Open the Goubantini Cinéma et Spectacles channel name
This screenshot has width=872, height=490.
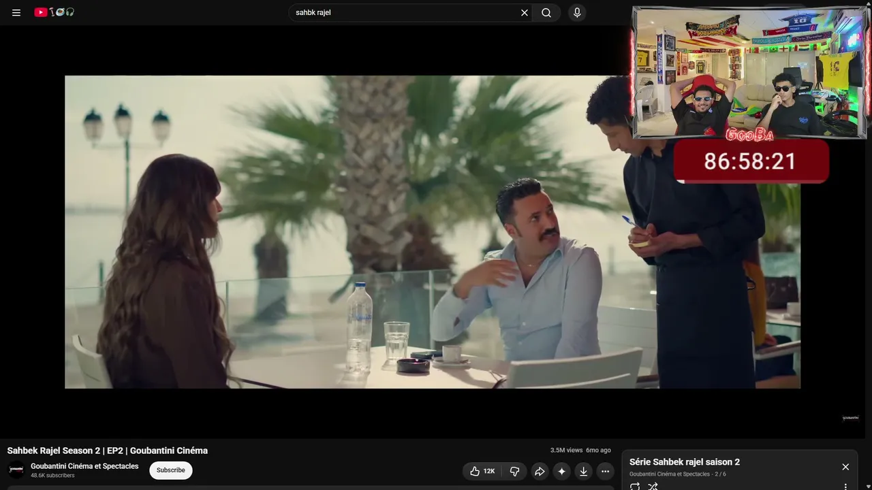84,466
